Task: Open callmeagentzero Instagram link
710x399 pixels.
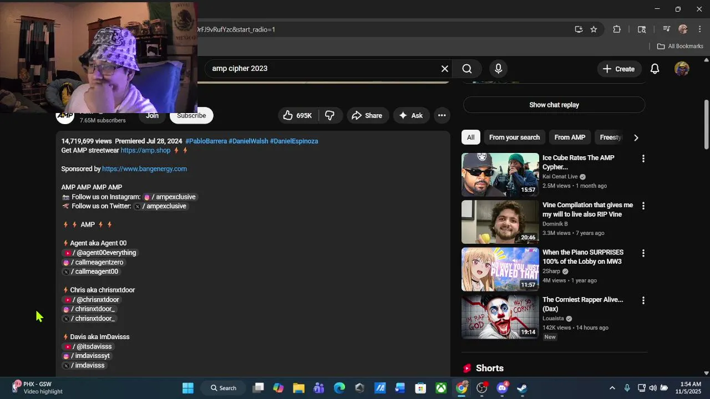Action: pyautogui.click(x=93, y=262)
